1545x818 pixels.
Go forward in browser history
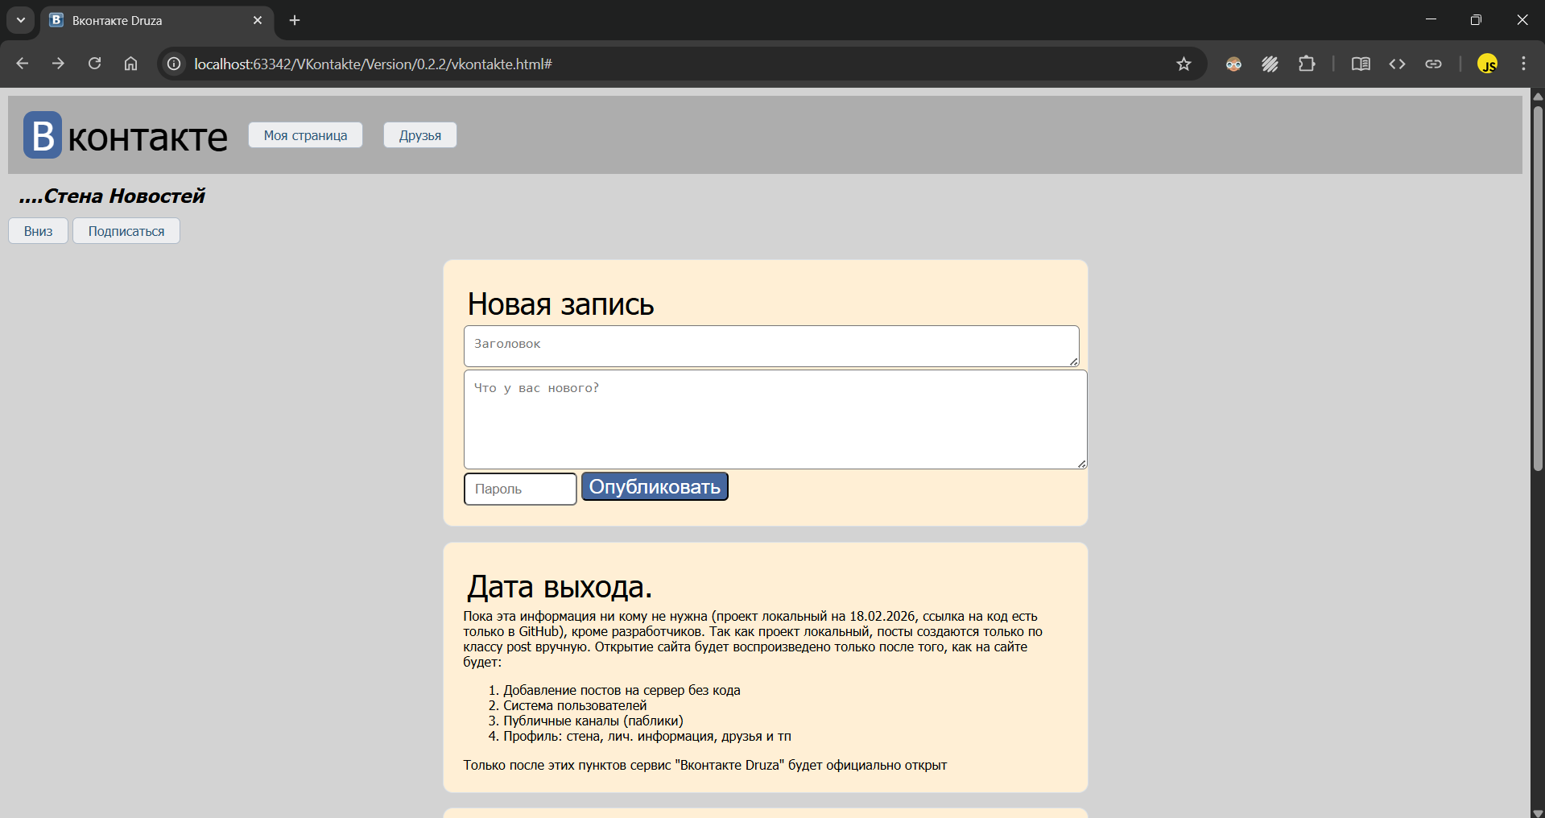[x=58, y=64]
